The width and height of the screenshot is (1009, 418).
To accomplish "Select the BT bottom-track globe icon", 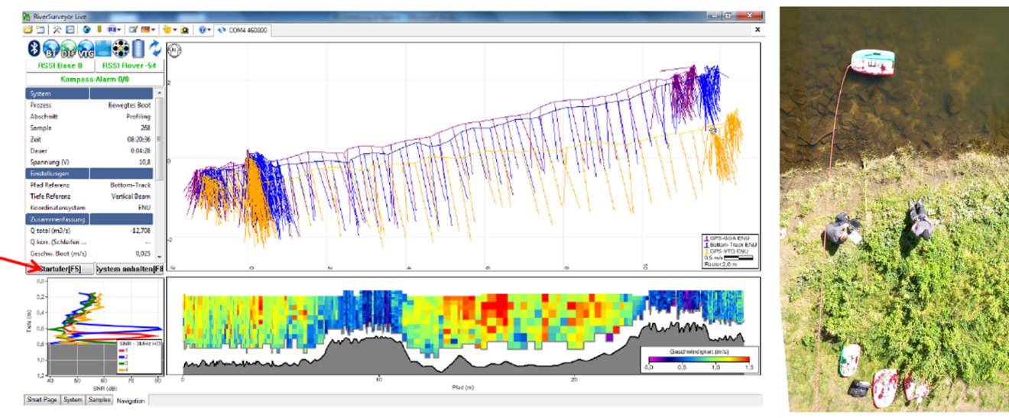I will pos(52,50).
